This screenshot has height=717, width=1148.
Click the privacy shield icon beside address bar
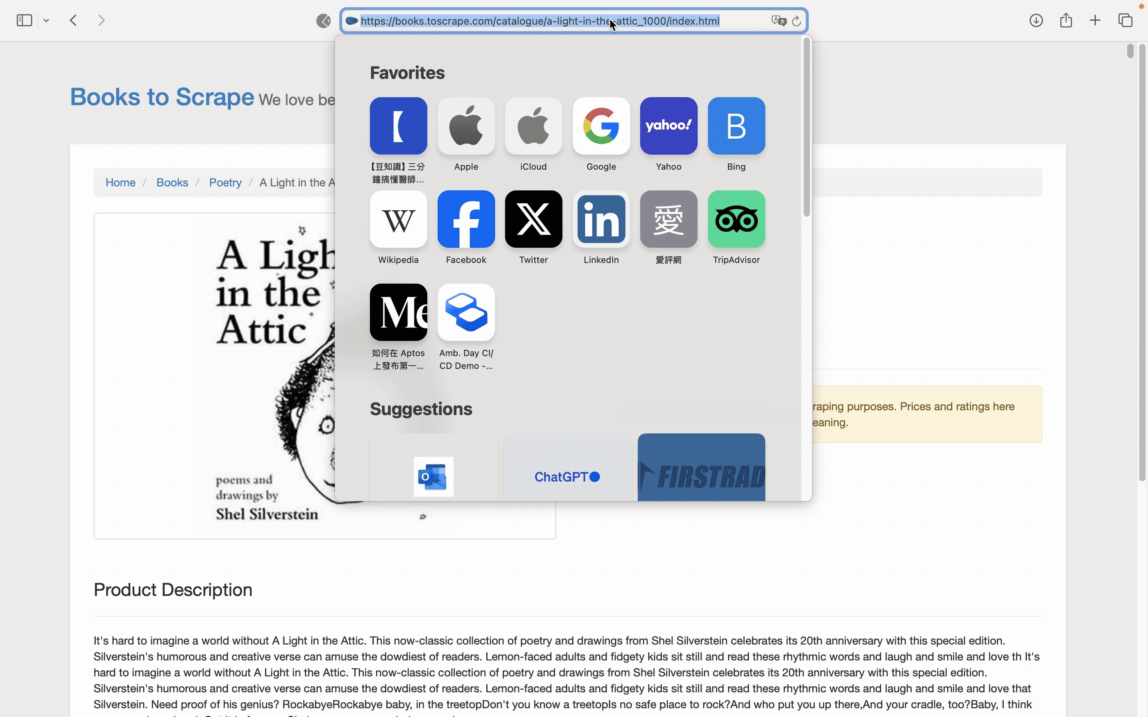click(x=324, y=21)
